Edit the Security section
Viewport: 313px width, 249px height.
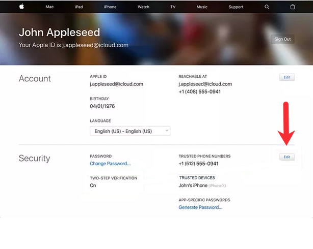coord(287,157)
